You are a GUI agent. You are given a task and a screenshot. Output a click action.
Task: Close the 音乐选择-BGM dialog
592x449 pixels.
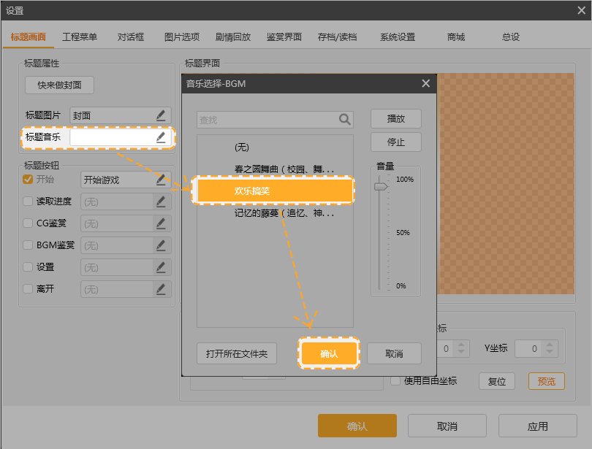(x=426, y=84)
